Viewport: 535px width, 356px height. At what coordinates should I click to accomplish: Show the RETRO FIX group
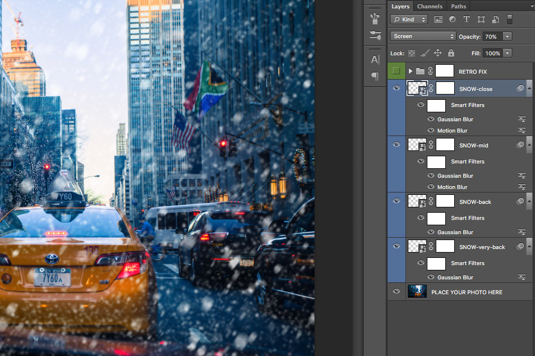[396, 71]
